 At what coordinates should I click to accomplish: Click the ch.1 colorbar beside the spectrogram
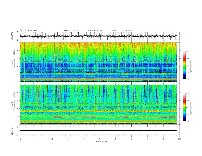point(184,65)
